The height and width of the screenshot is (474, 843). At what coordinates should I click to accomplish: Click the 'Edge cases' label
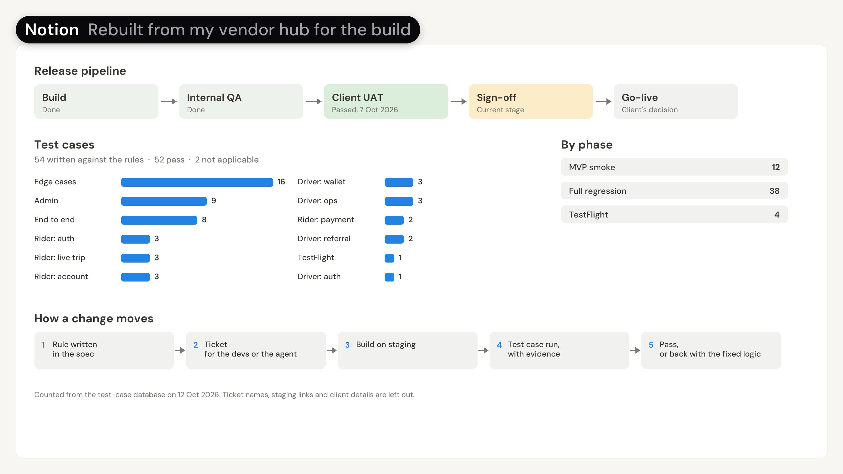55,182
